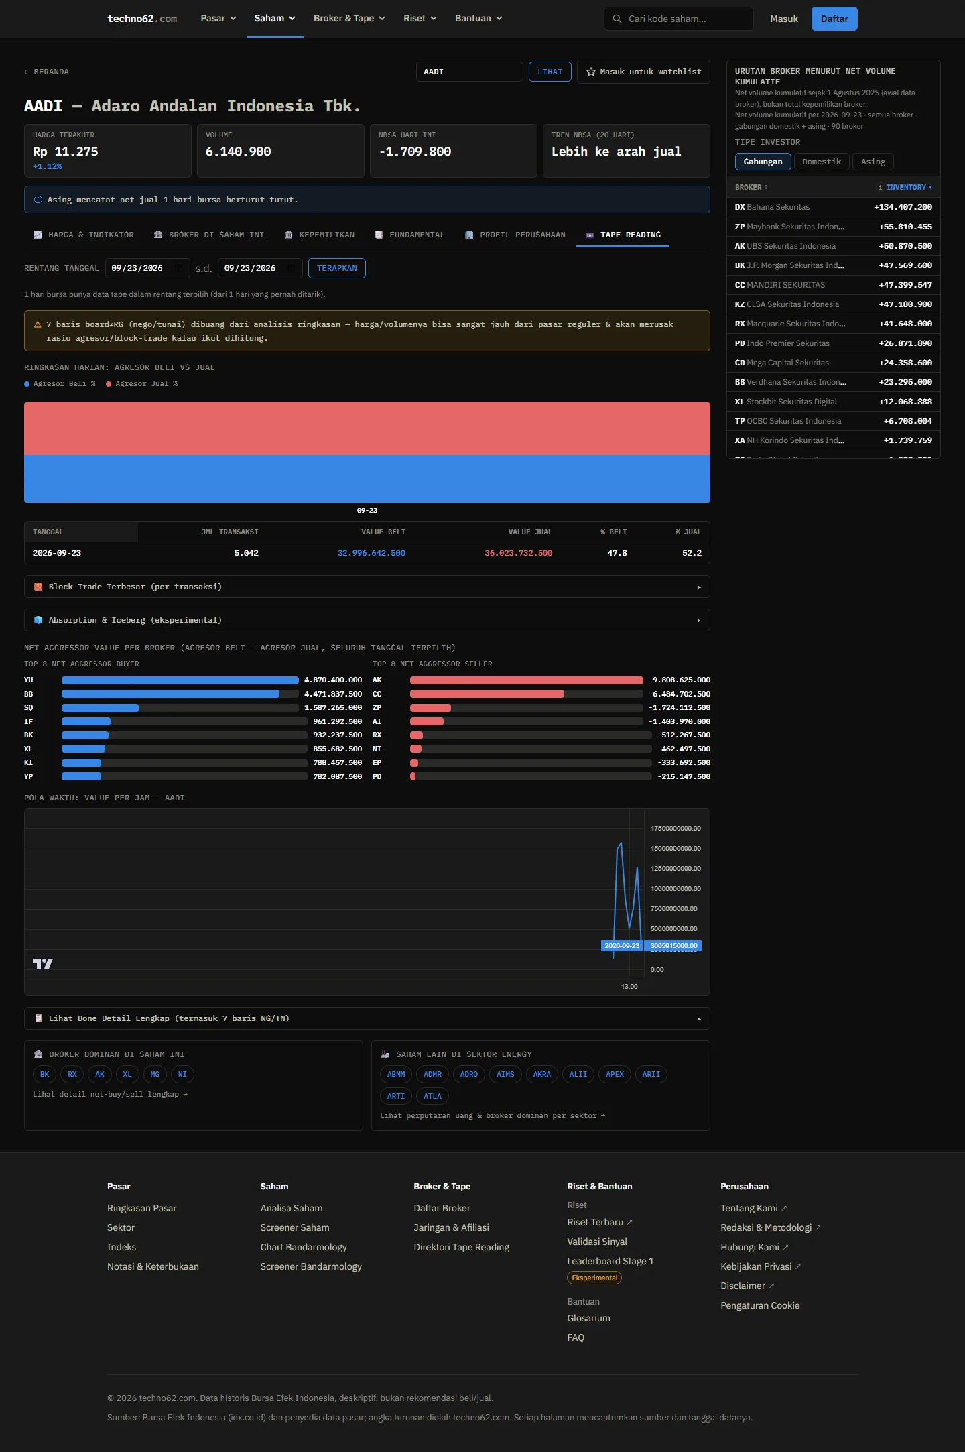Expand Block Trade Terbesar section

coord(367,587)
